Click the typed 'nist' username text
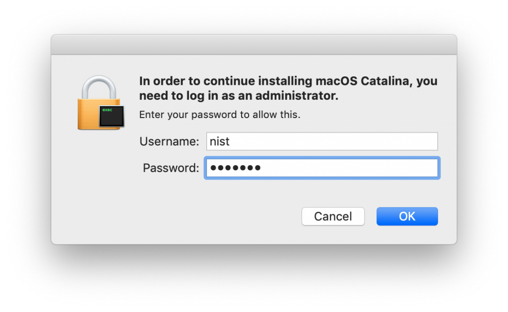The height and width of the screenshot is (312, 508). (x=220, y=141)
